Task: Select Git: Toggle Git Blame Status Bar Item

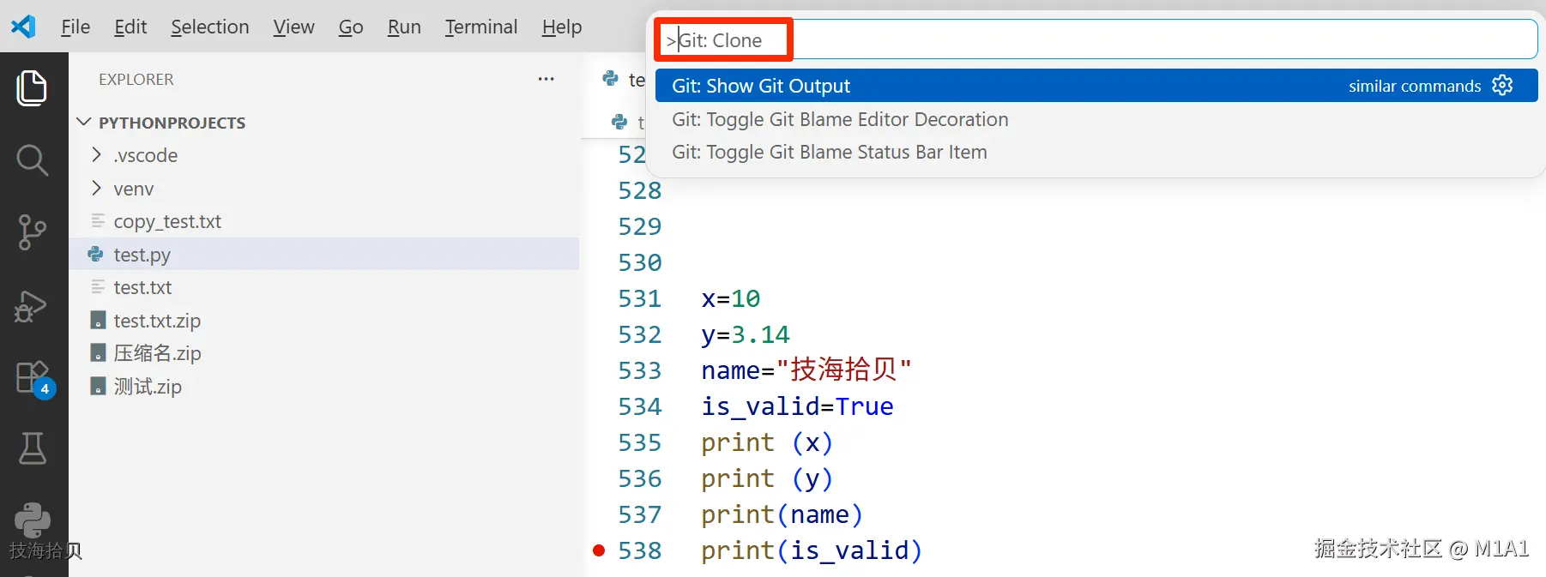Action: (x=1096, y=152)
